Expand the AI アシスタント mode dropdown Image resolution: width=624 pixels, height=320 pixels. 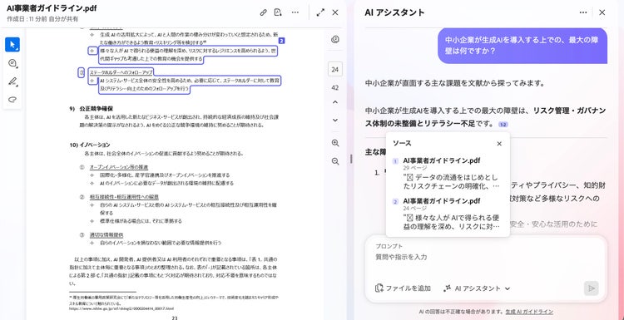click(x=477, y=288)
